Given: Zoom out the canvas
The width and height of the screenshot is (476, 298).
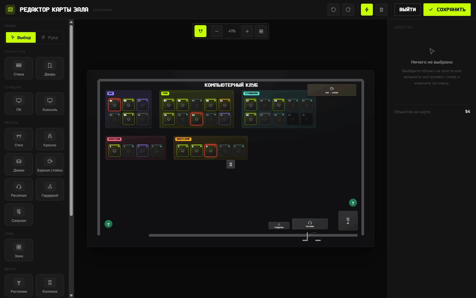Looking at the screenshot, I should [217, 31].
